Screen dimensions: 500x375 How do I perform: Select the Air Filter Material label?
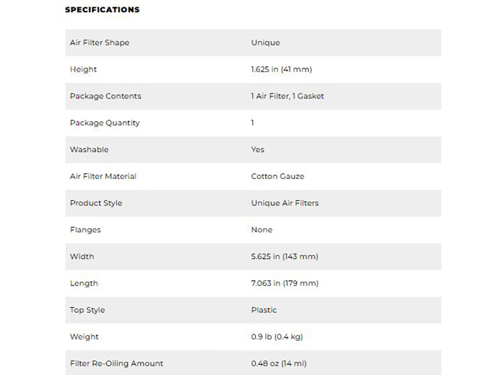click(103, 176)
